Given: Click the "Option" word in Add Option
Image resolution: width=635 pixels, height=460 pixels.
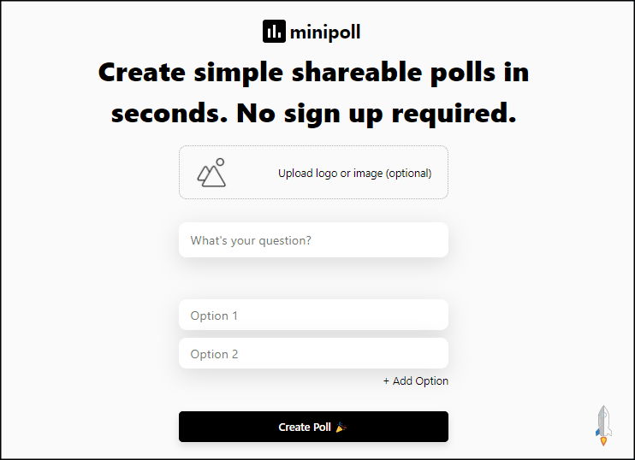Looking at the screenshot, I should tap(432, 381).
